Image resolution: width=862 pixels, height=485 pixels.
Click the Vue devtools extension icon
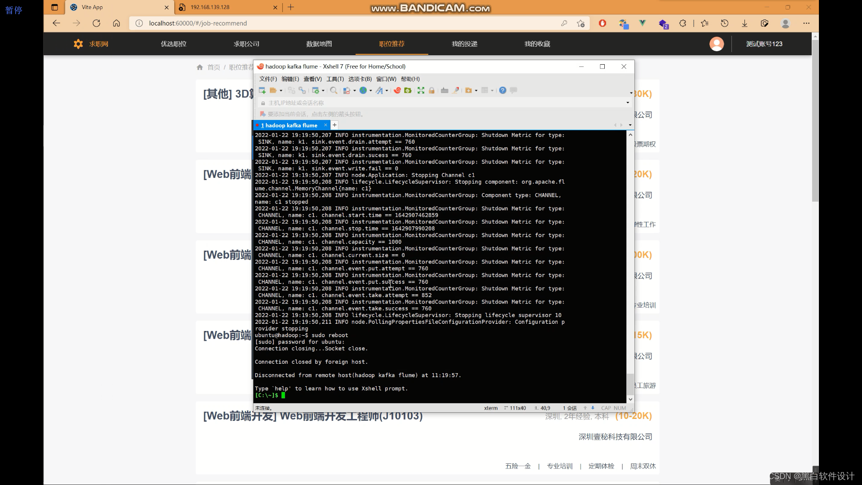(642, 23)
